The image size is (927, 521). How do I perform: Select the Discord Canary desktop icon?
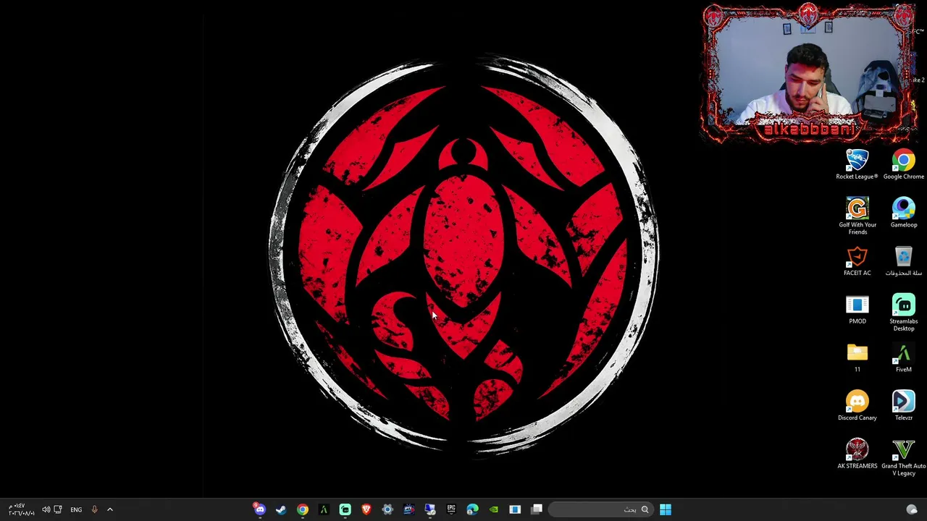(x=857, y=407)
